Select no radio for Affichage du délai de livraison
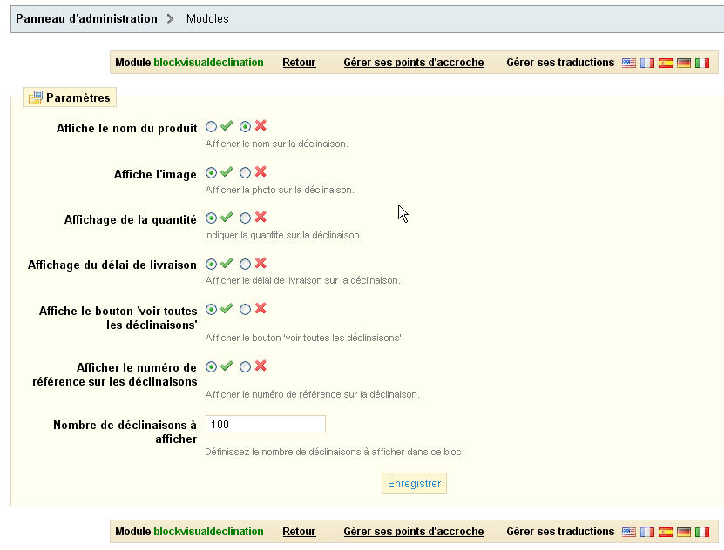Viewport: 724px width, 550px height. [x=245, y=265]
